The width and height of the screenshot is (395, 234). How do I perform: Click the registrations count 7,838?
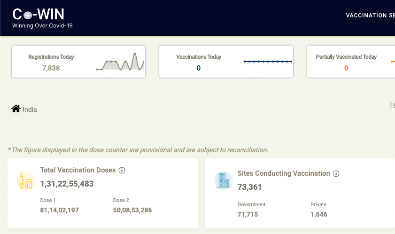[x=51, y=68]
